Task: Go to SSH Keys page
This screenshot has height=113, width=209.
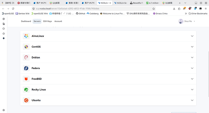Action: tap(48, 21)
